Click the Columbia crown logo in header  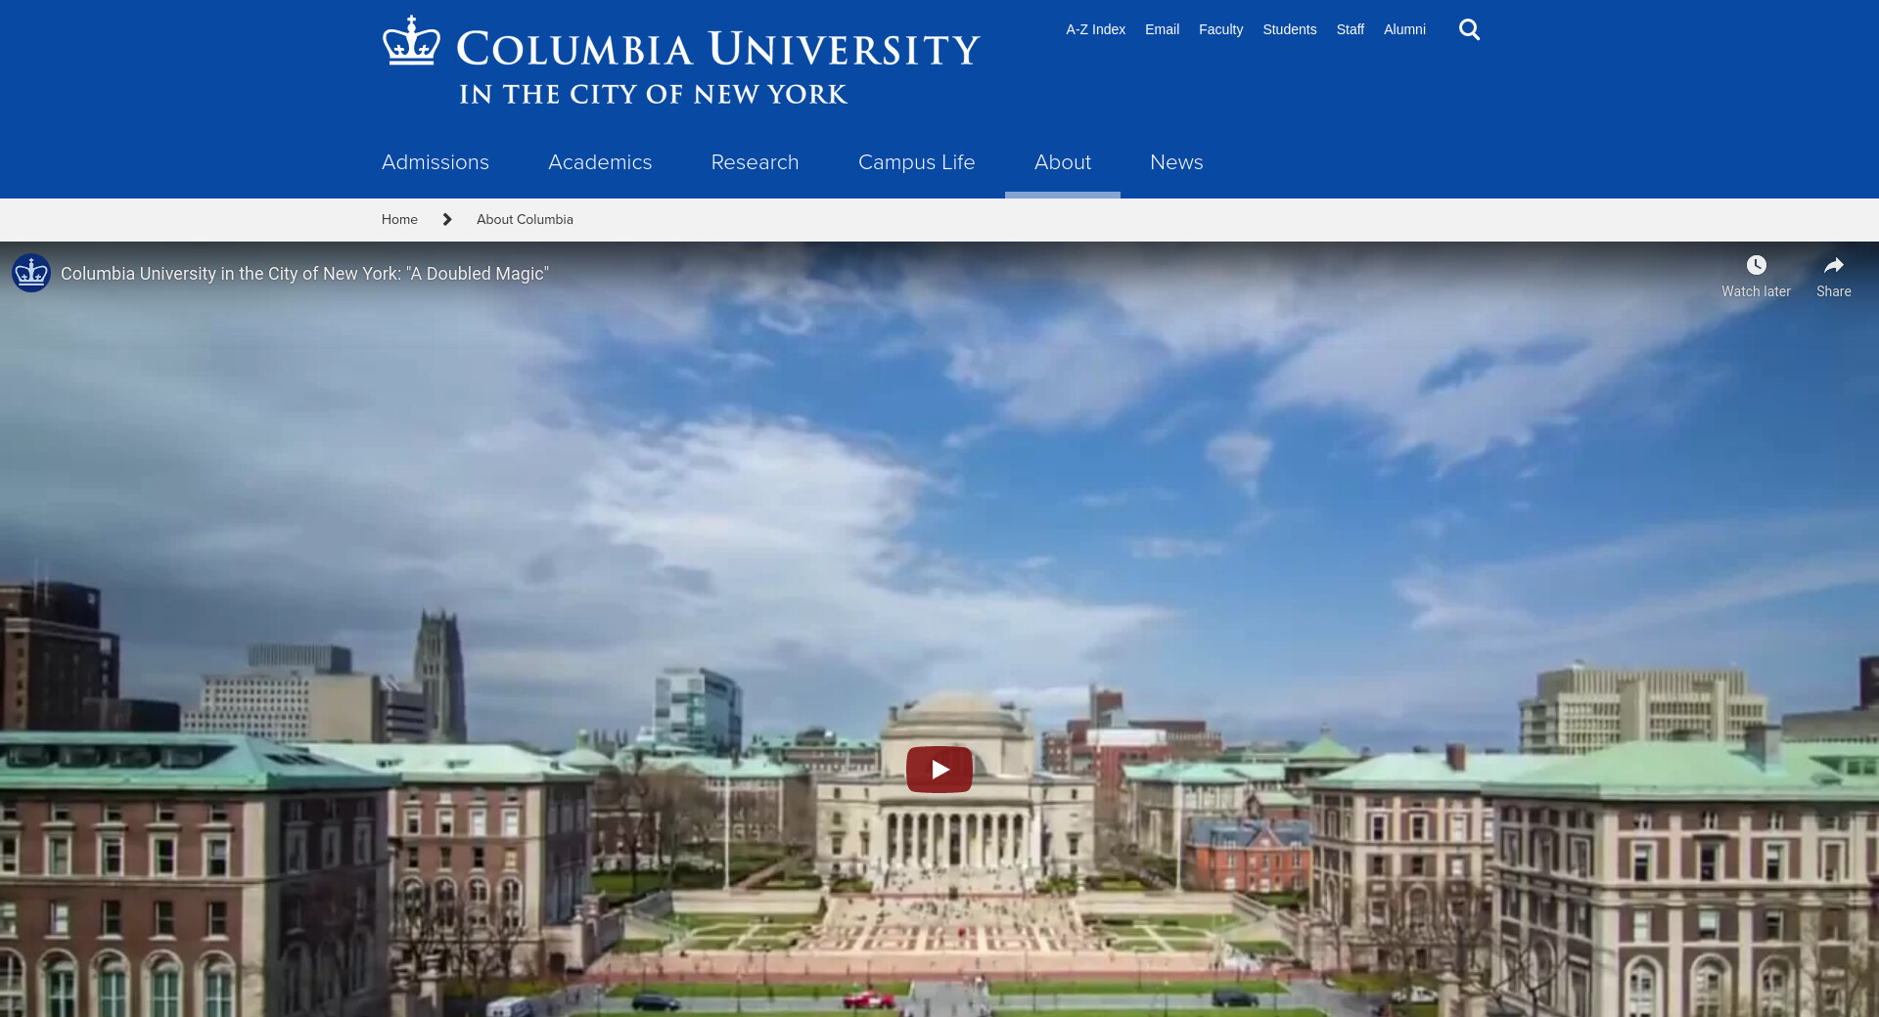411,40
